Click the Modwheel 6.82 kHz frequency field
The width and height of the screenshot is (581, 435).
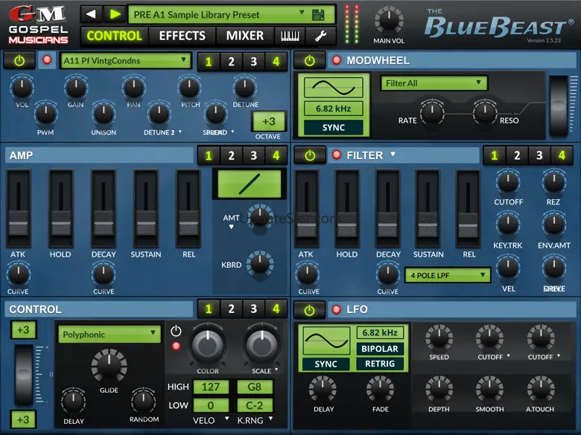click(334, 109)
